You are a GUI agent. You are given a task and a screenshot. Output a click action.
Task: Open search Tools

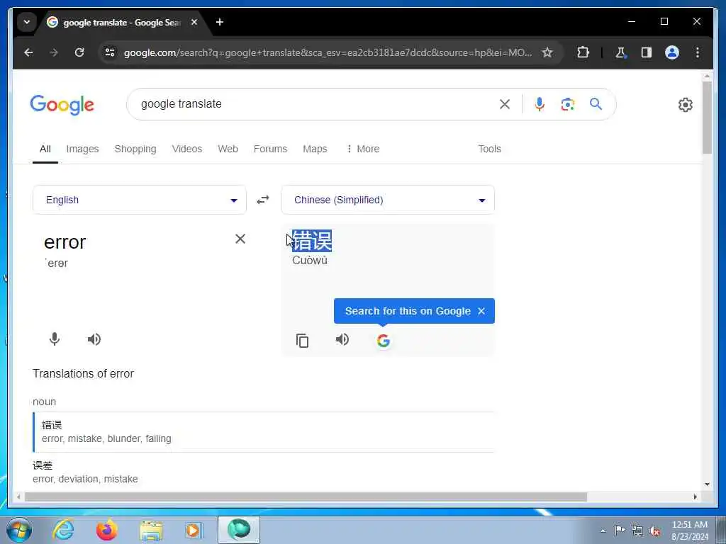(489, 149)
